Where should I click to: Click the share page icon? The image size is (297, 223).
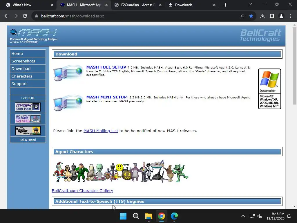tap(242, 16)
